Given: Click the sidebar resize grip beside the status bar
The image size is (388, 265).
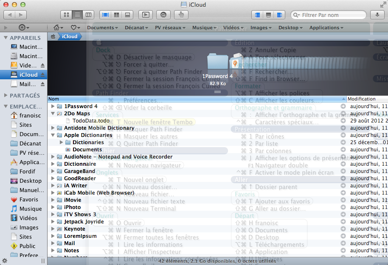Looking at the screenshot, I should (43, 261).
